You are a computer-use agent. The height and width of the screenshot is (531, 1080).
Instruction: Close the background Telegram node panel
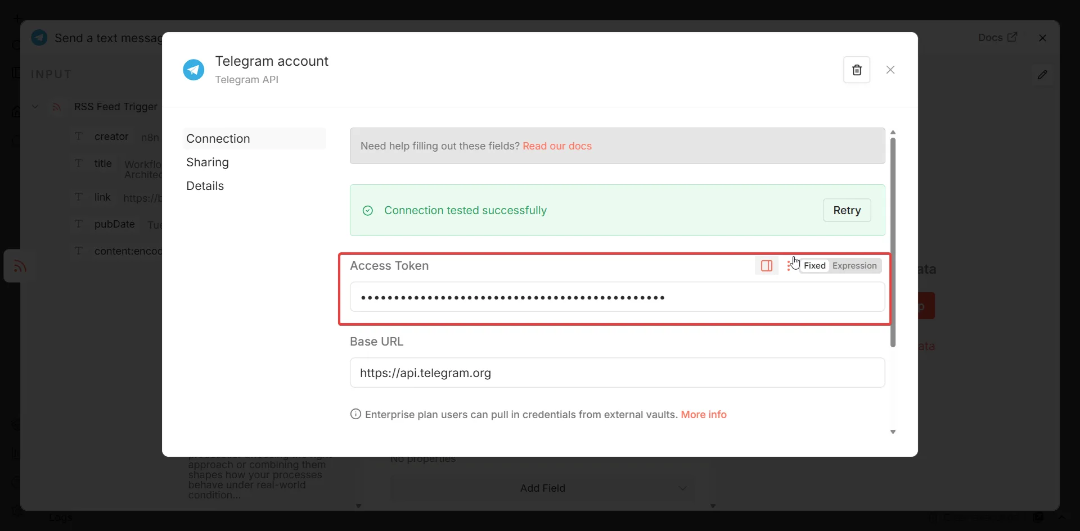(1042, 38)
